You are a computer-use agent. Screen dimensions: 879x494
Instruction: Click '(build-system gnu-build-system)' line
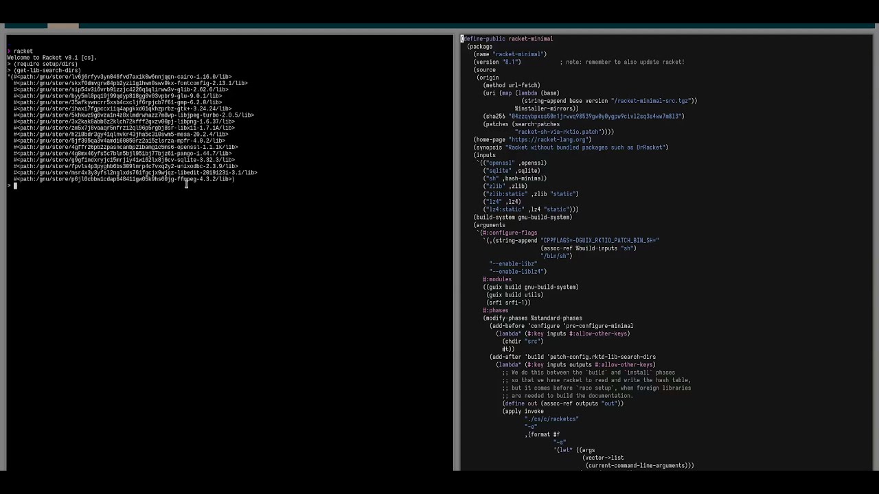click(523, 217)
